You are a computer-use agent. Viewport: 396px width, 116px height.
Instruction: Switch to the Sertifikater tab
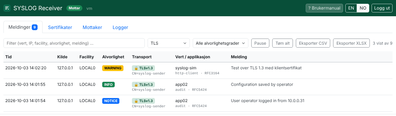tap(60, 27)
